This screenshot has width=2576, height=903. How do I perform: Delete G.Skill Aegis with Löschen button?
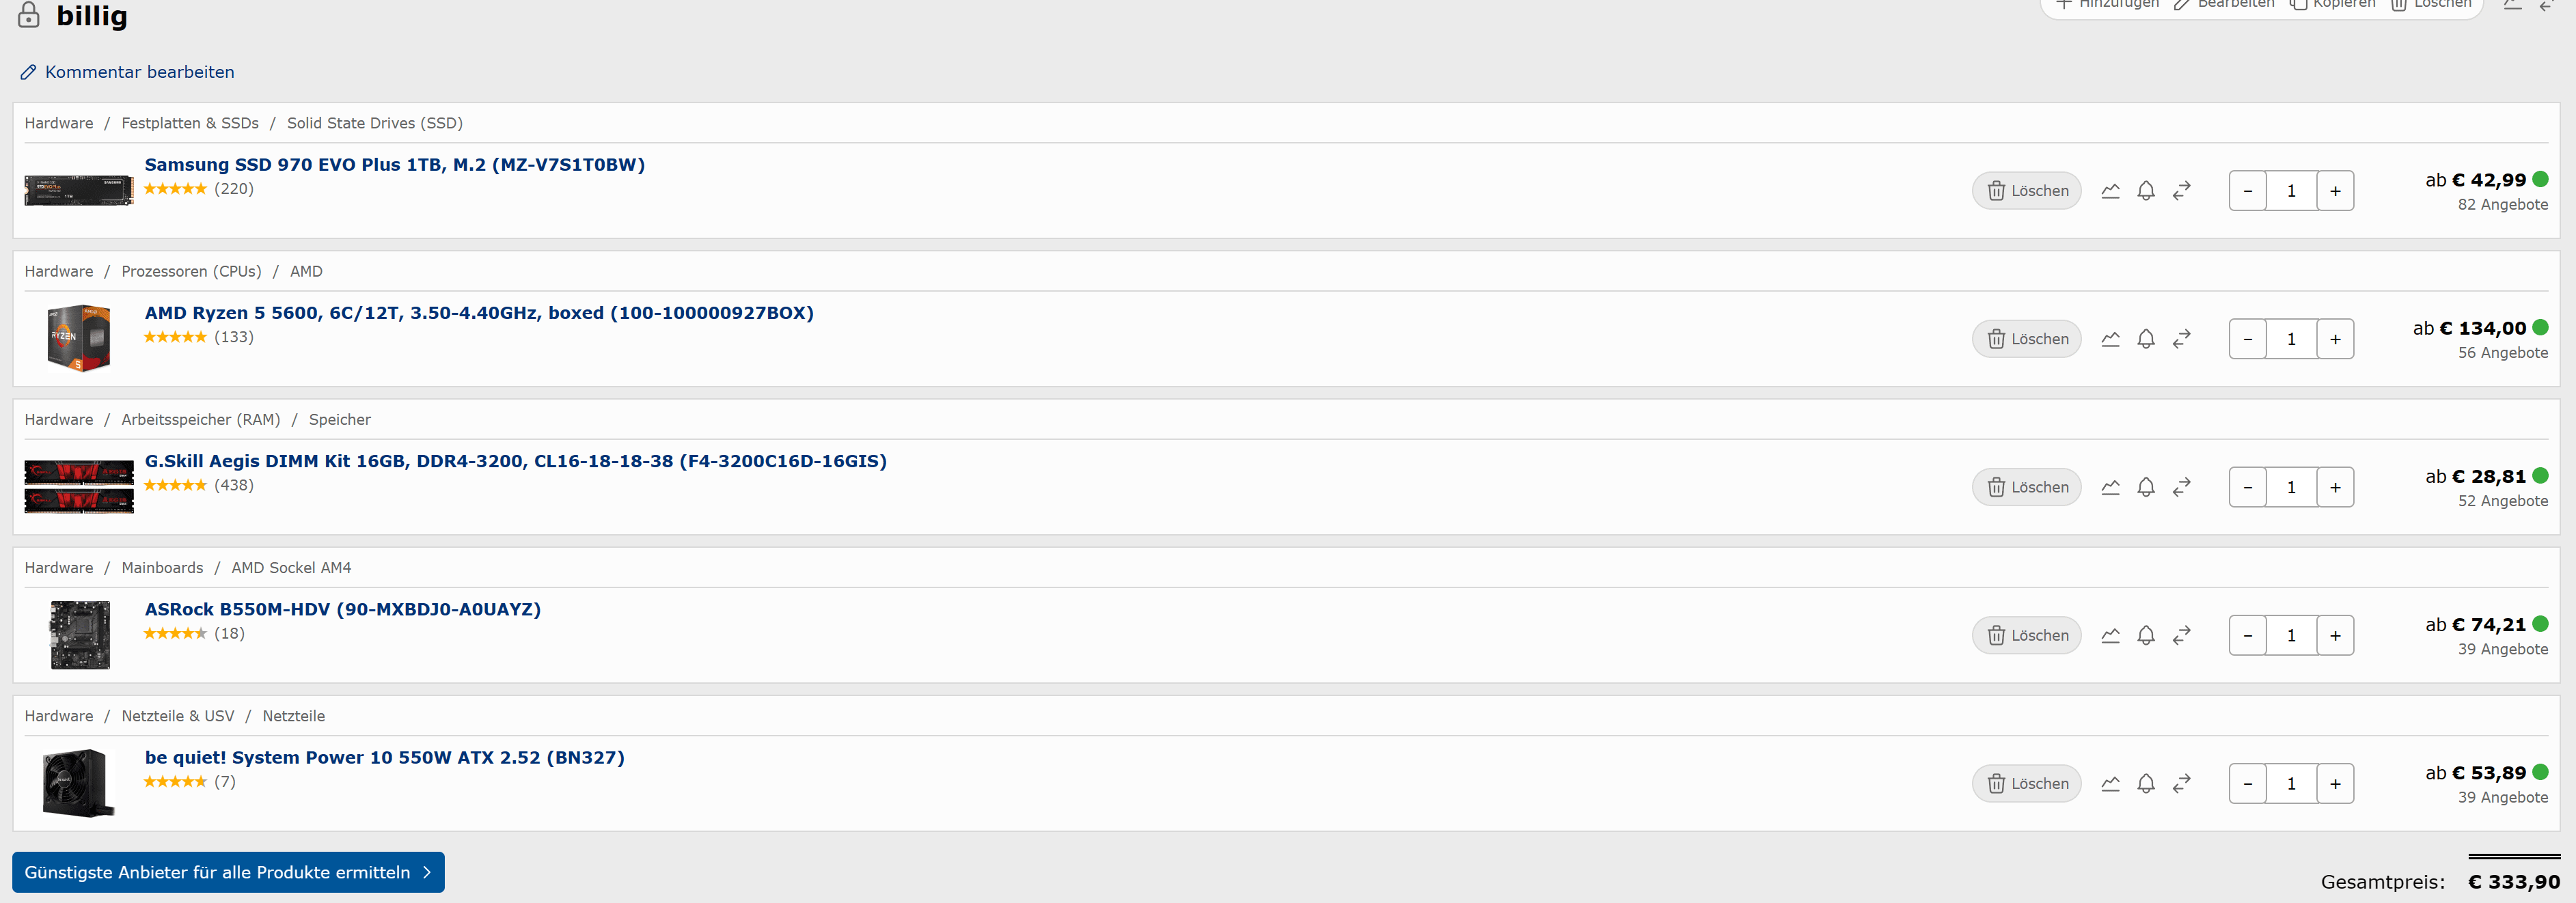(x=2027, y=487)
